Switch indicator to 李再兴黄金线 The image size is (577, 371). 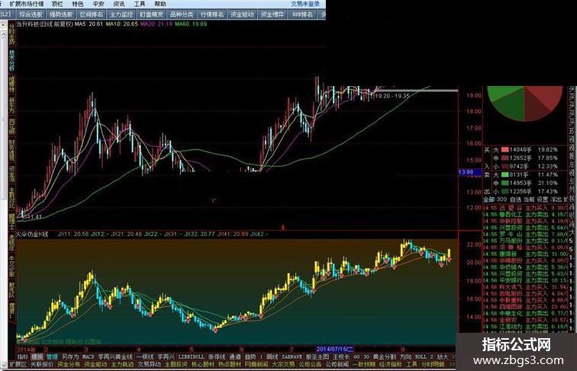(115, 356)
